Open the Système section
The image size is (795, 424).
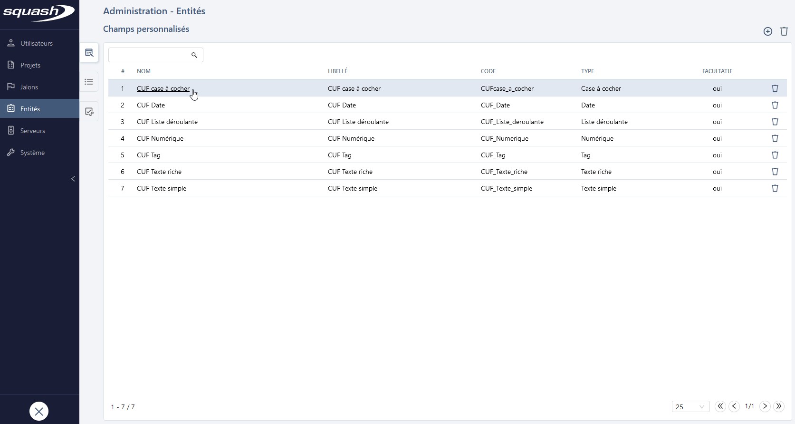32,153
